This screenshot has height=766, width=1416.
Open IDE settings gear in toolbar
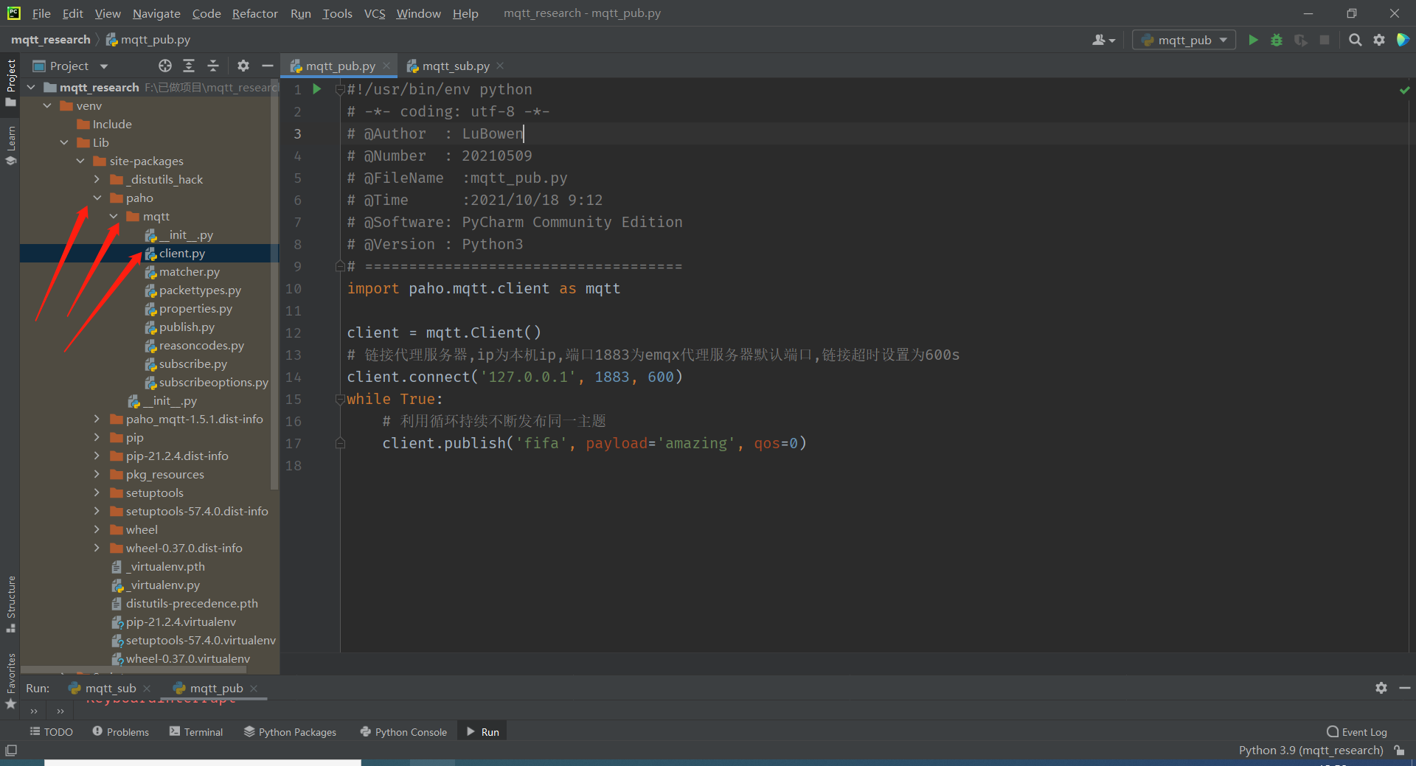pyautogui.click(x=1379, y=40)
